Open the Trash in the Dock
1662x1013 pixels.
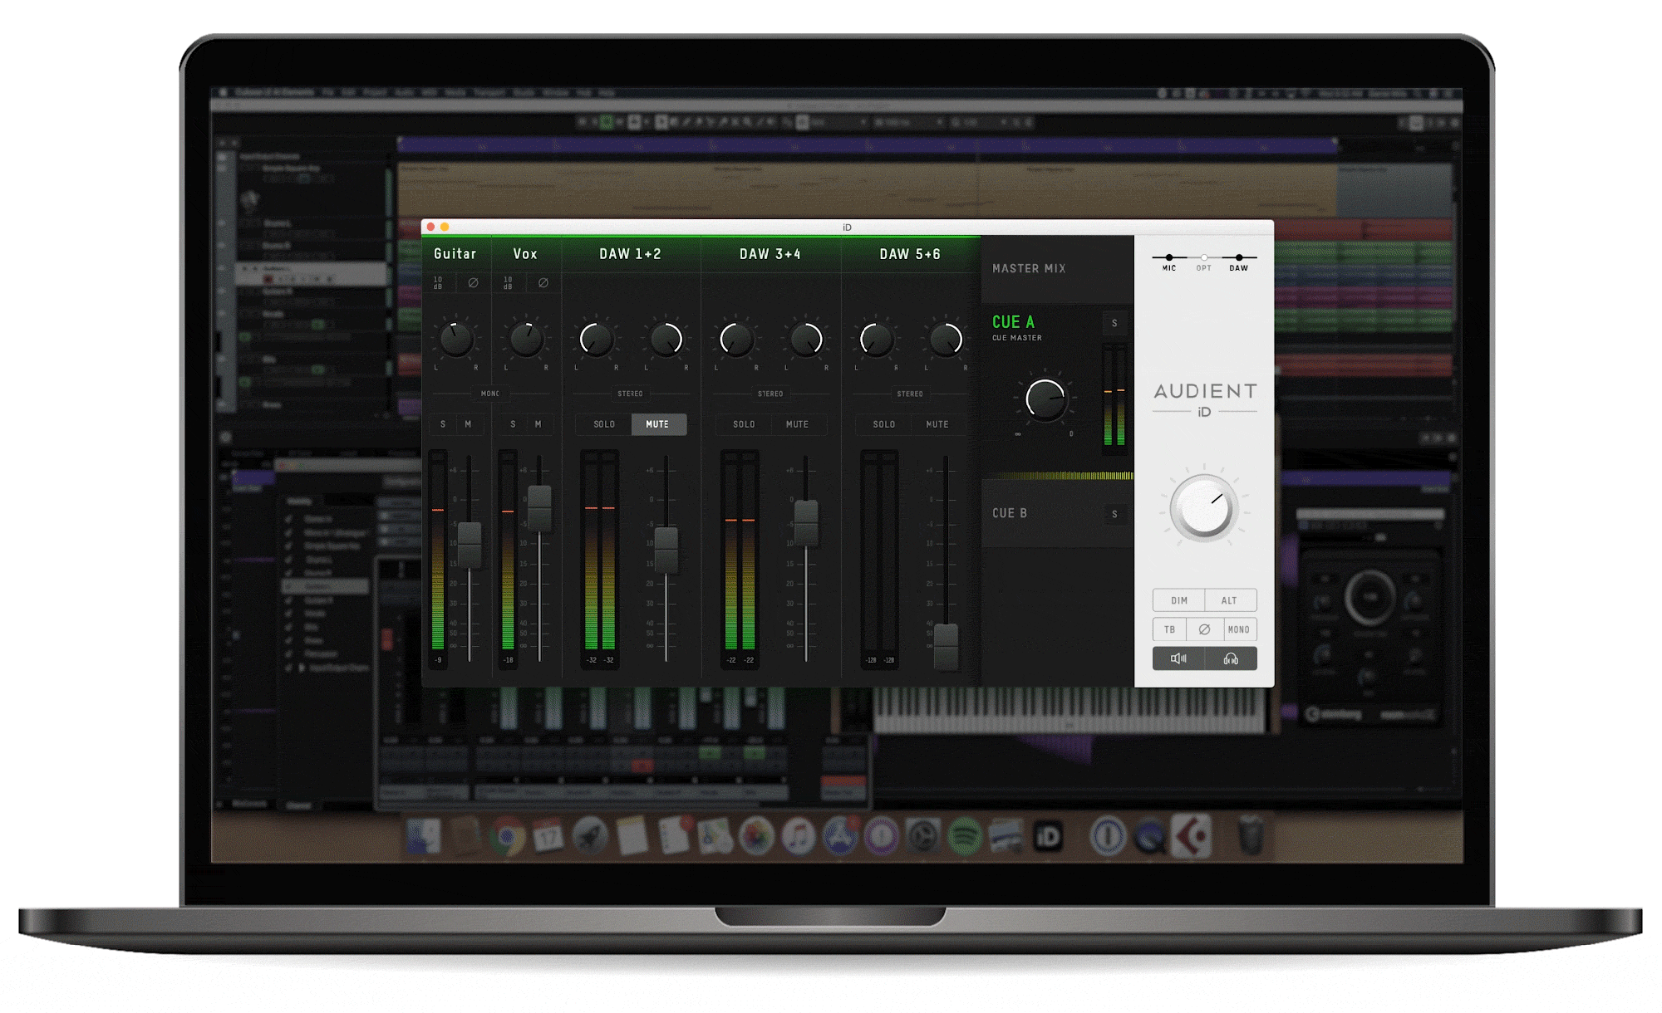[1251, 835]
